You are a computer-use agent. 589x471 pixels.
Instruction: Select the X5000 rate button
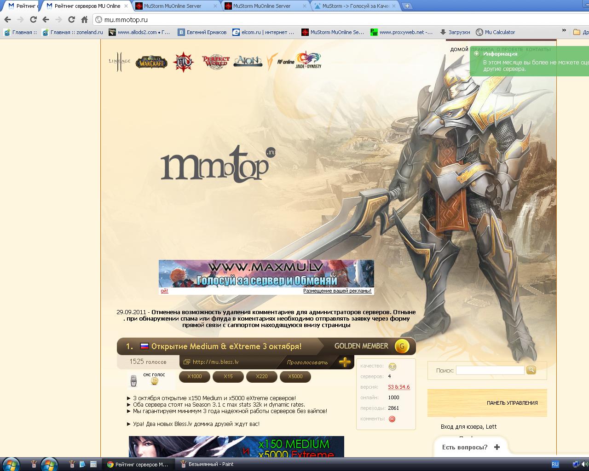pyautogui.click(x=295, y=376)
